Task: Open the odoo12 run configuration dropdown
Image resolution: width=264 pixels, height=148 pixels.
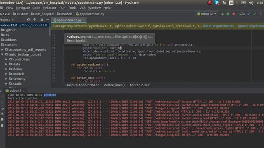Action: pos(207,14)
